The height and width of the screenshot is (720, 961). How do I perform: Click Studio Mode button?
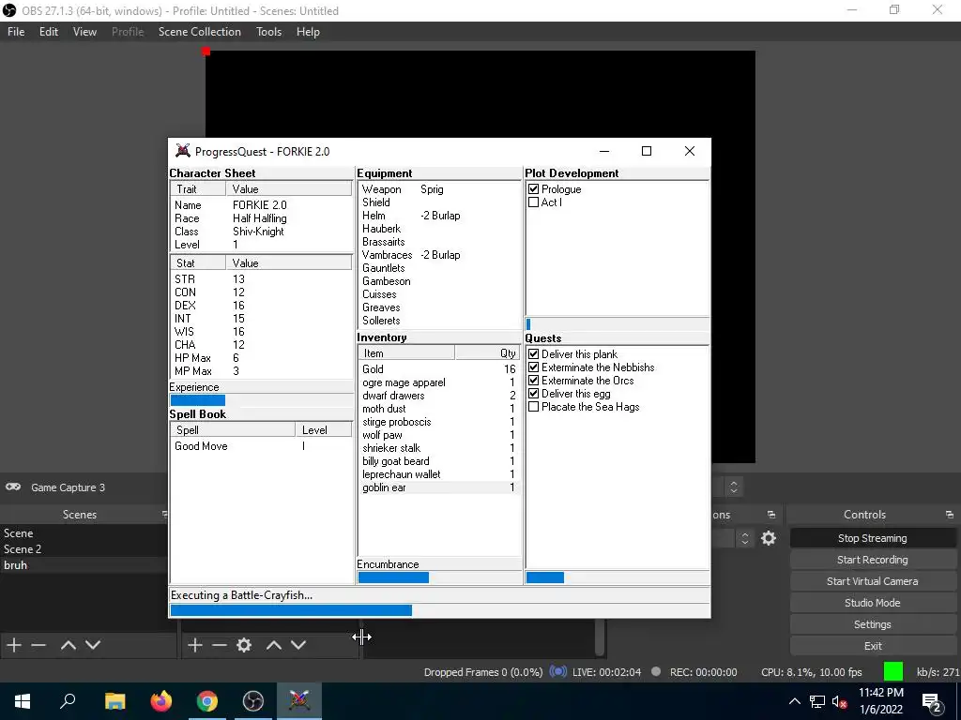(x=872, y=603)
